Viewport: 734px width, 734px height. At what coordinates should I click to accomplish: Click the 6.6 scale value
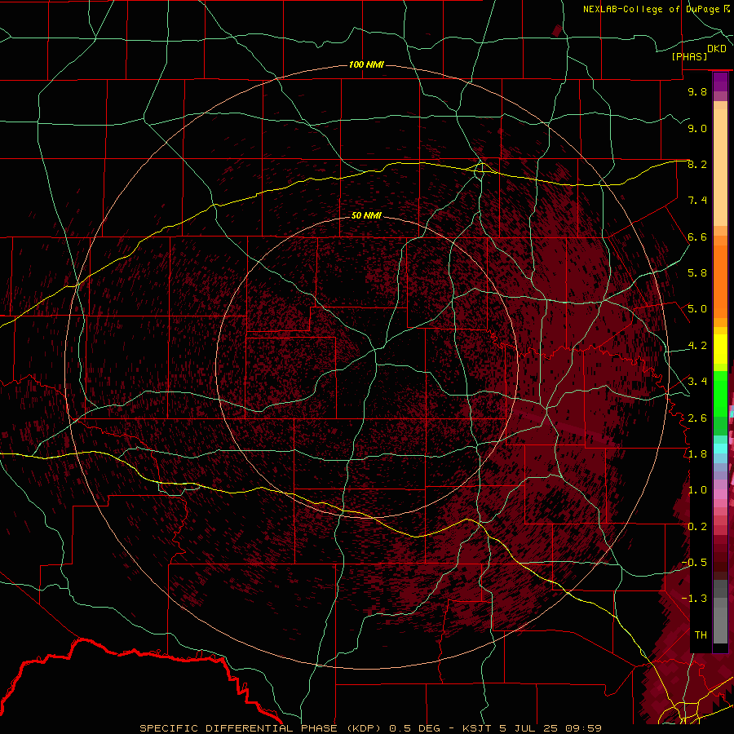point(697,237)
